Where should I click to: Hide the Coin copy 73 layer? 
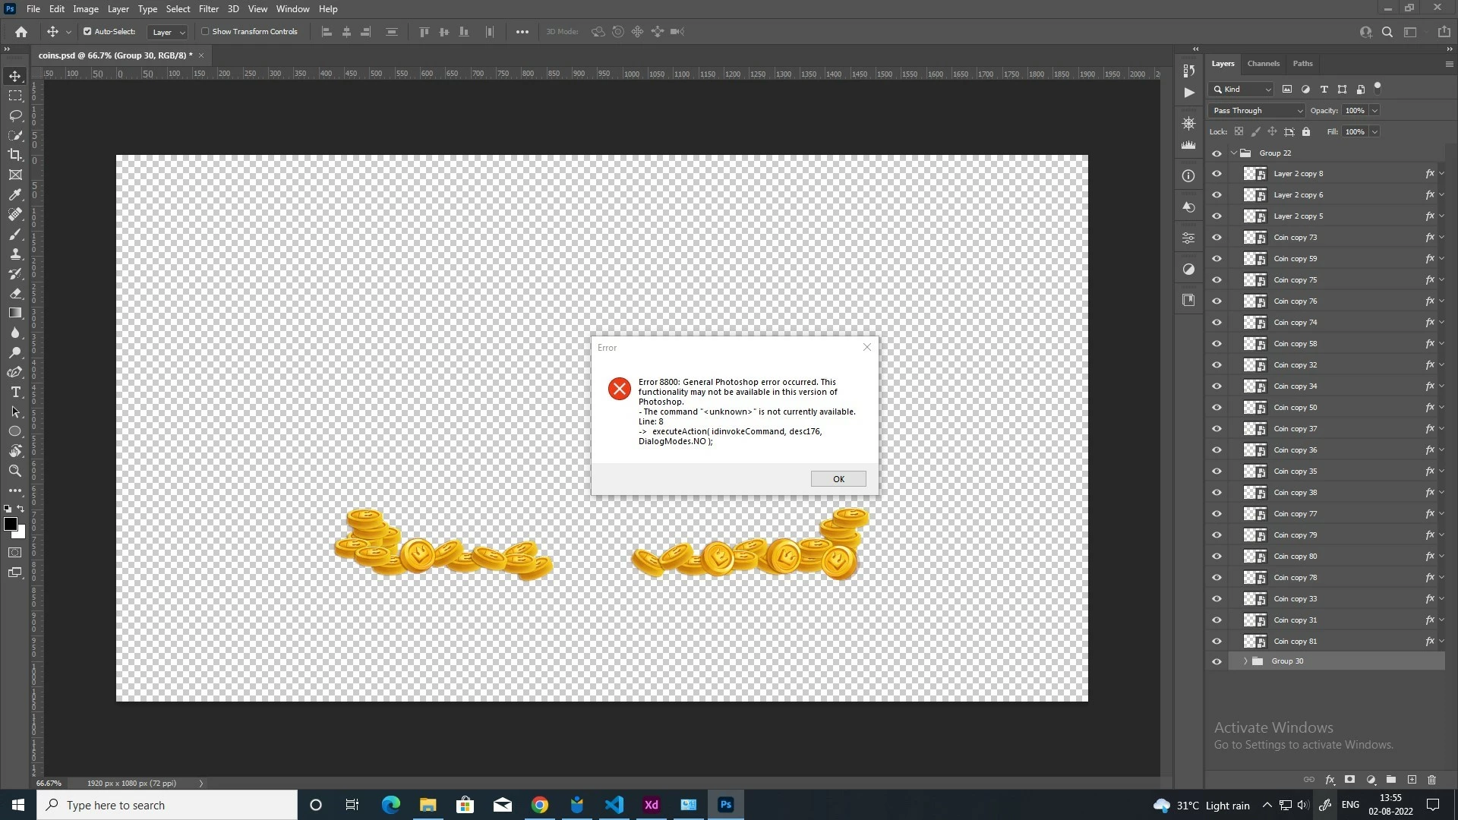[x=1217, y=238]
